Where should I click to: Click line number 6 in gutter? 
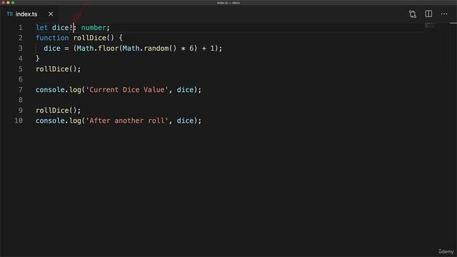point(21,79)
